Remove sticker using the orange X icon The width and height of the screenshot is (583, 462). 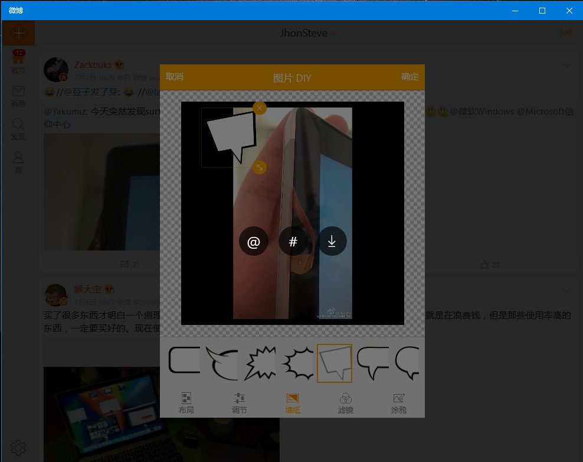tap(259, 108)
